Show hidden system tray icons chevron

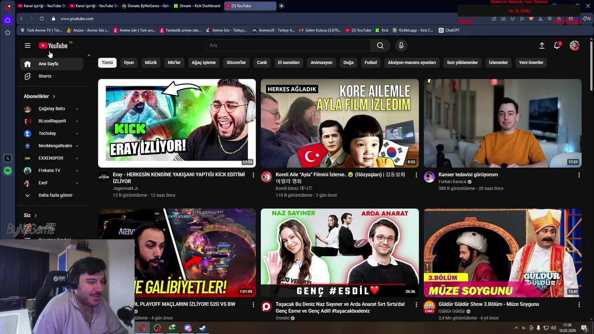[516, 328]
